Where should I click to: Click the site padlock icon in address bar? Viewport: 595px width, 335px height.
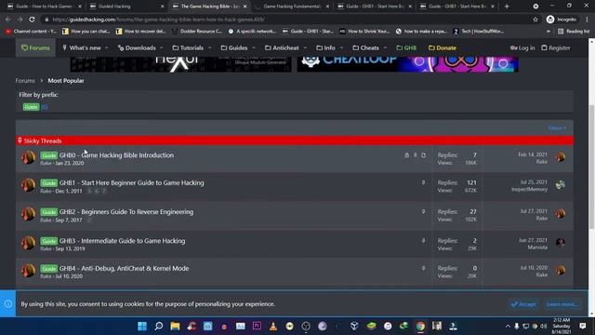[46, 20]
